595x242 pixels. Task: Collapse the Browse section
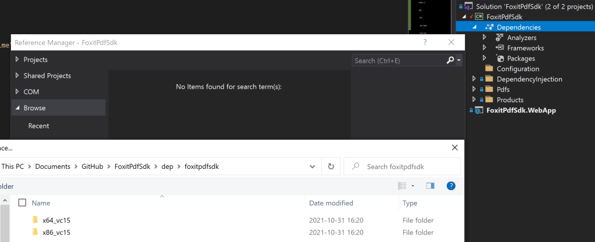point(17,108)
